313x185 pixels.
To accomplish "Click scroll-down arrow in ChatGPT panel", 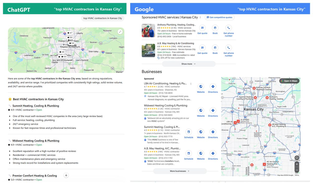I will (66, 175).
